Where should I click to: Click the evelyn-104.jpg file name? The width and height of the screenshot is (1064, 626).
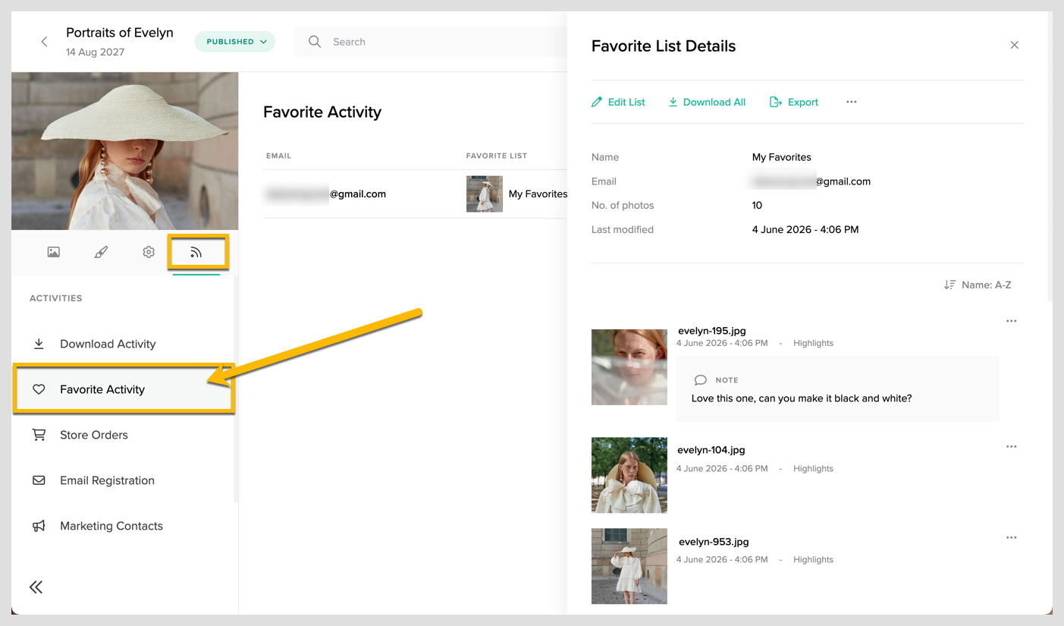click(x=711, y=450)
